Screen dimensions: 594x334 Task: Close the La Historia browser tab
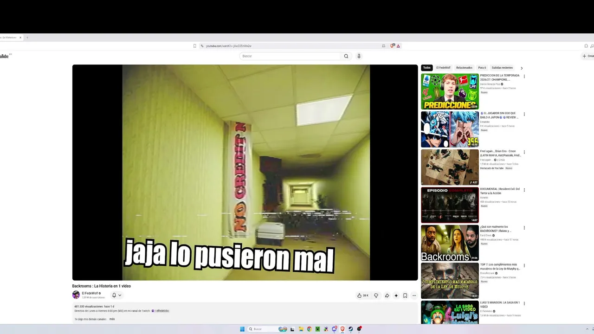tap(20, 38)
